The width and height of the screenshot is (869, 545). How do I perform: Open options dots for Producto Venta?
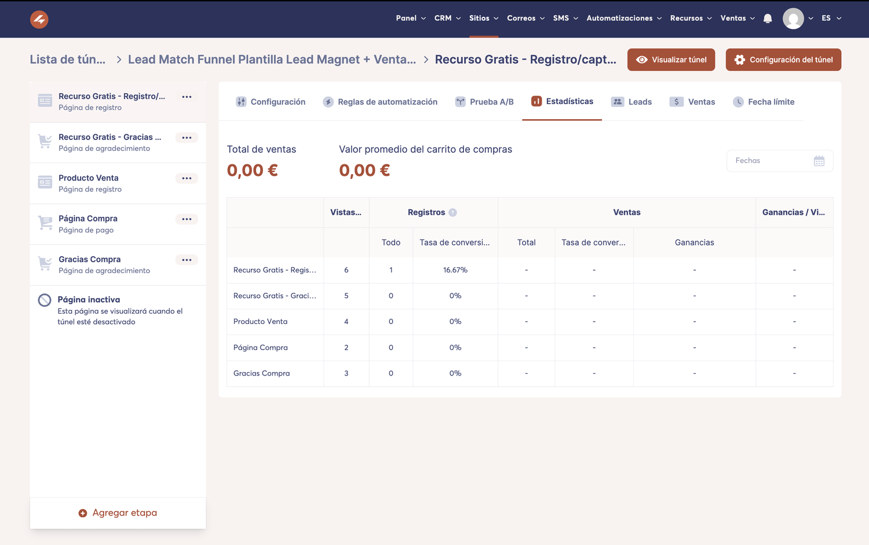point(187,178)
